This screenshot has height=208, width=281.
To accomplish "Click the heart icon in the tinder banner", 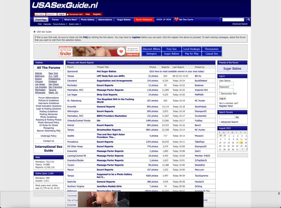I will [x=121, y=51].
